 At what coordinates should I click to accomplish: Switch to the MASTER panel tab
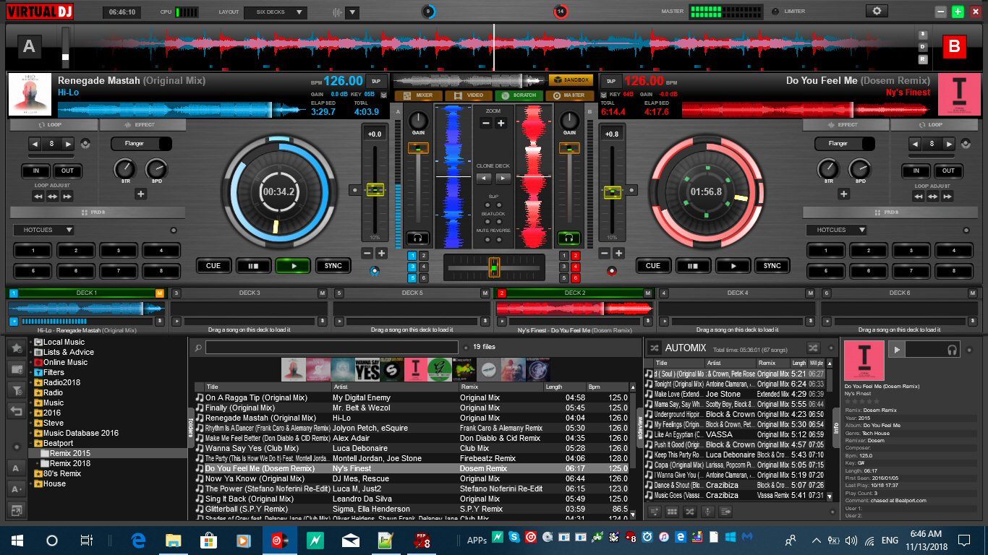[x=570, y=95]
